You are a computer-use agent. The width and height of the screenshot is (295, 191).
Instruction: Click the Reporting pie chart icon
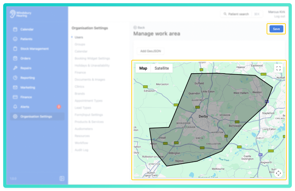pyautogui.click(x=15, y=78)
